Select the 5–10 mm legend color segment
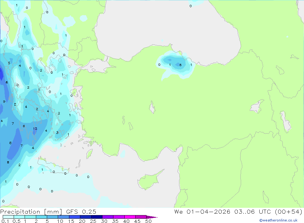 pos(52,217)
